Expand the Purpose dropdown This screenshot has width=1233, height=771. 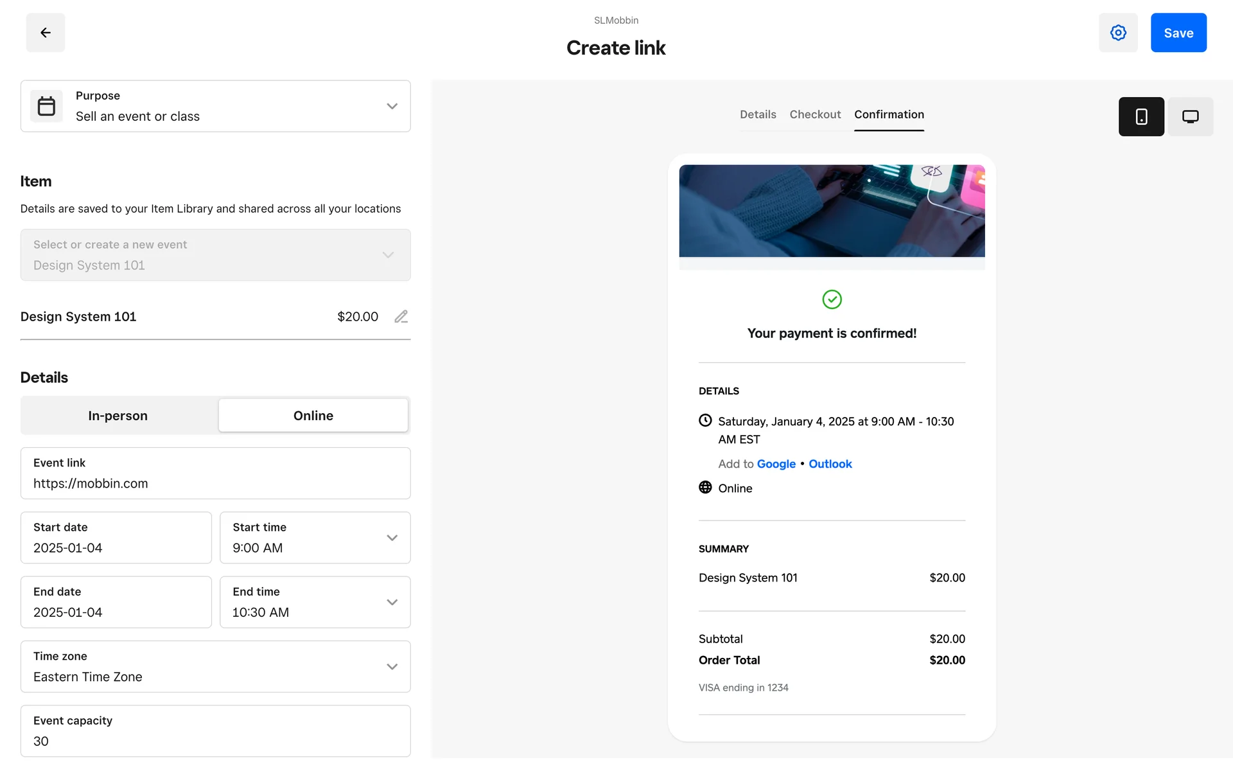392,106
